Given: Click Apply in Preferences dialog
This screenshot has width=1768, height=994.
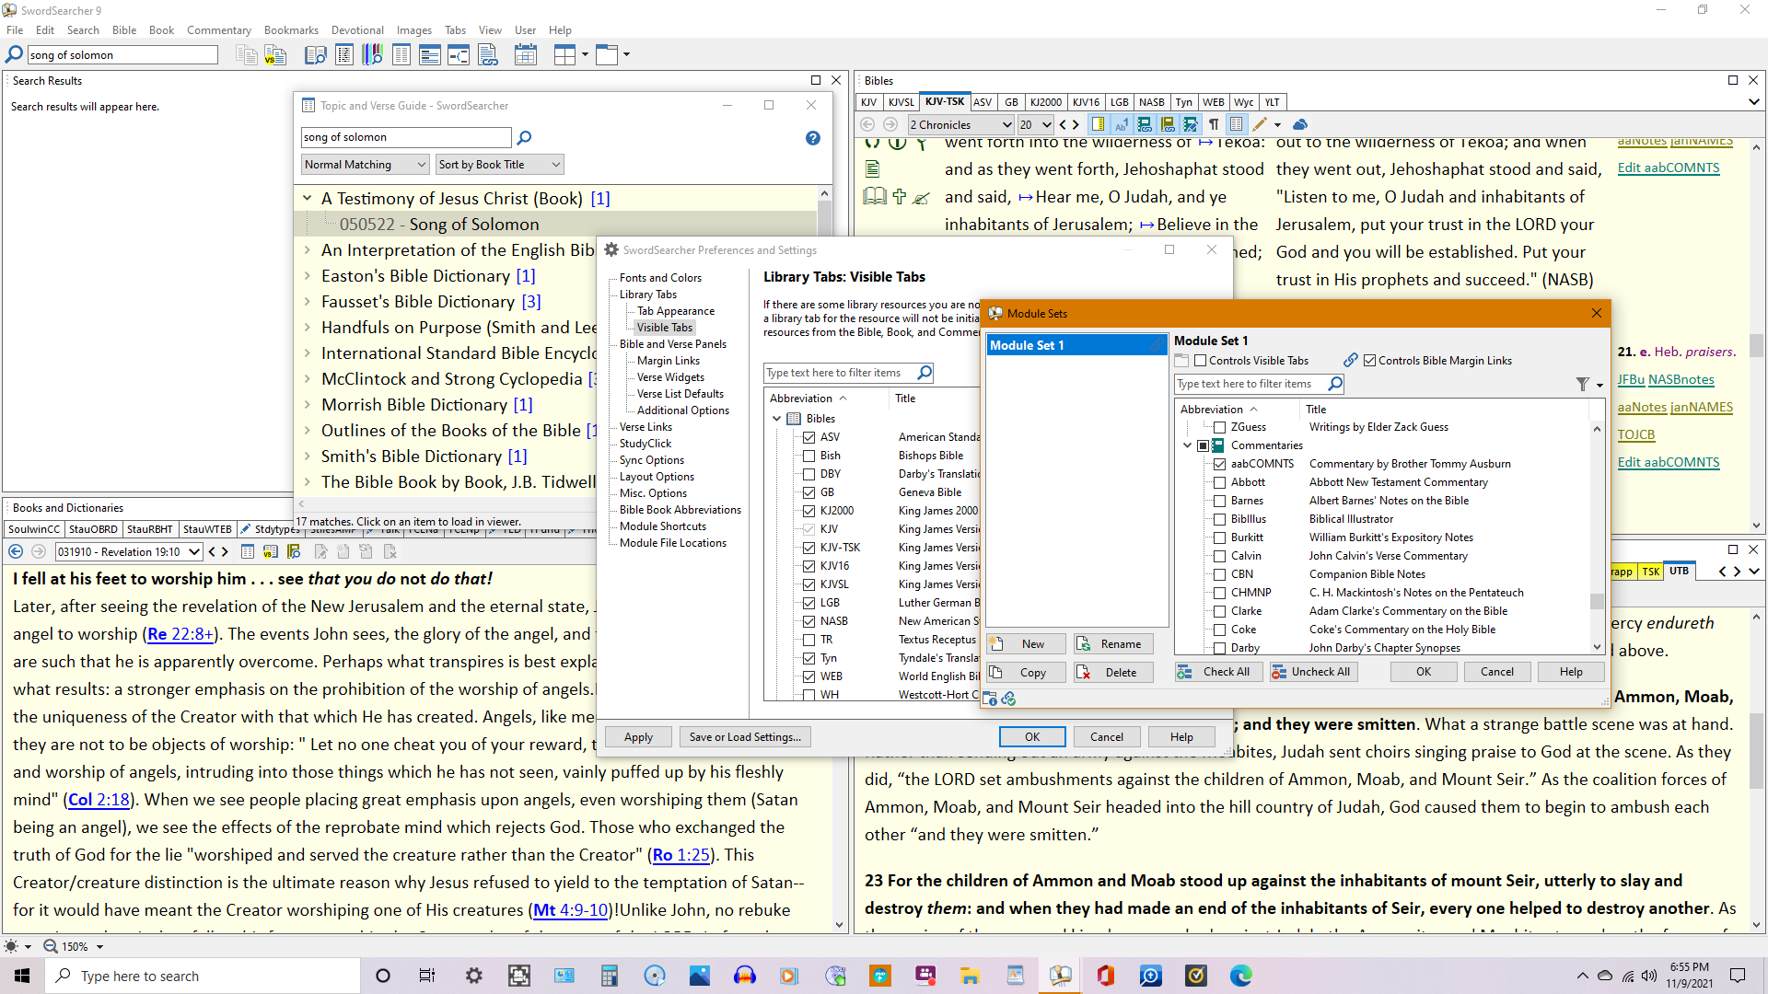Looking at the screenshot, I should coord(638,737).
